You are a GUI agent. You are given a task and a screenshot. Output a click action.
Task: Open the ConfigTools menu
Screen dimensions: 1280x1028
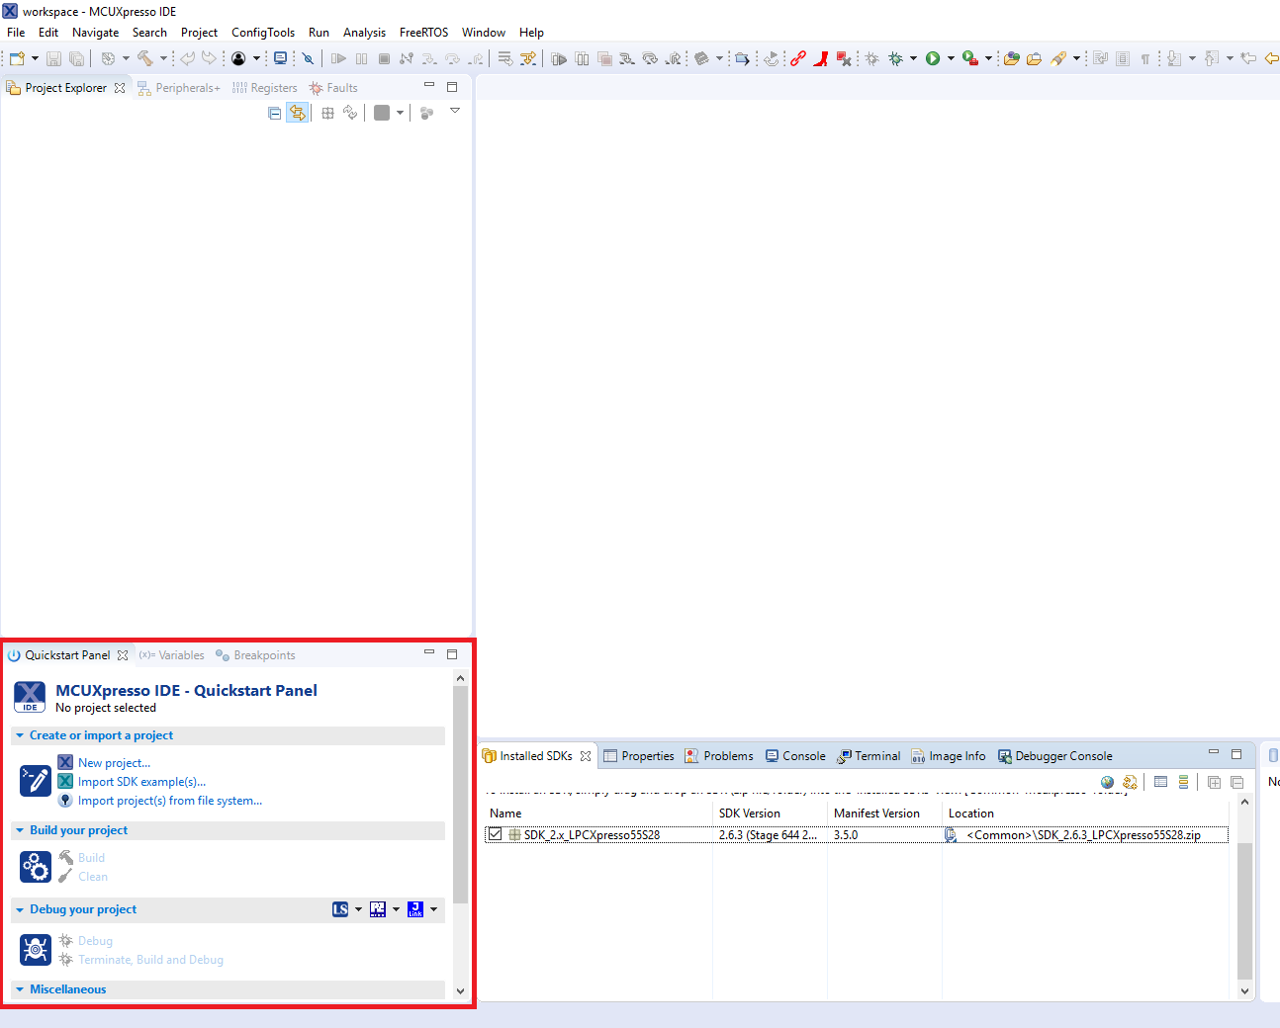[262, 33]
